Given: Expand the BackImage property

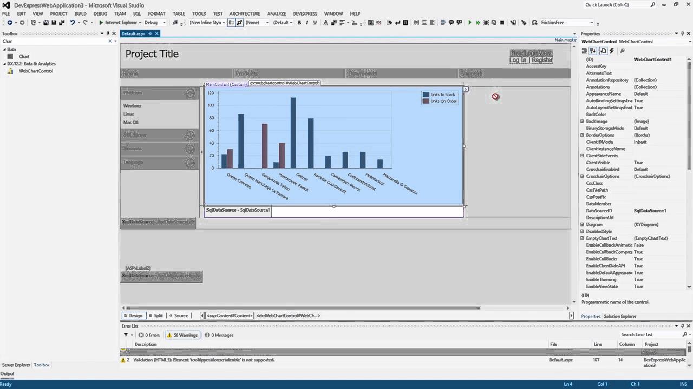Looking at the screenshot, I should (x=582, y=122).
